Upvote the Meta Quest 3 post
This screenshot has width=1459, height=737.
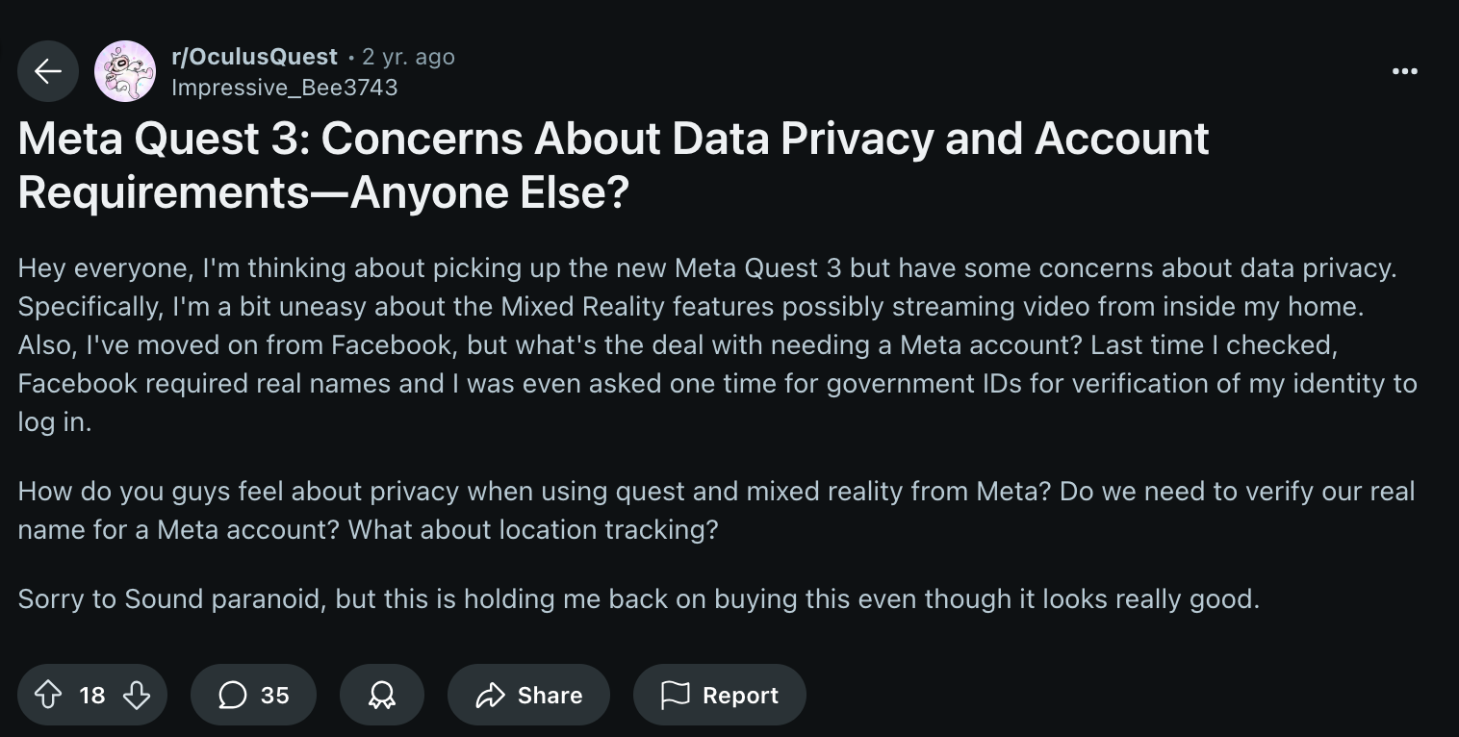pos(48,695)
